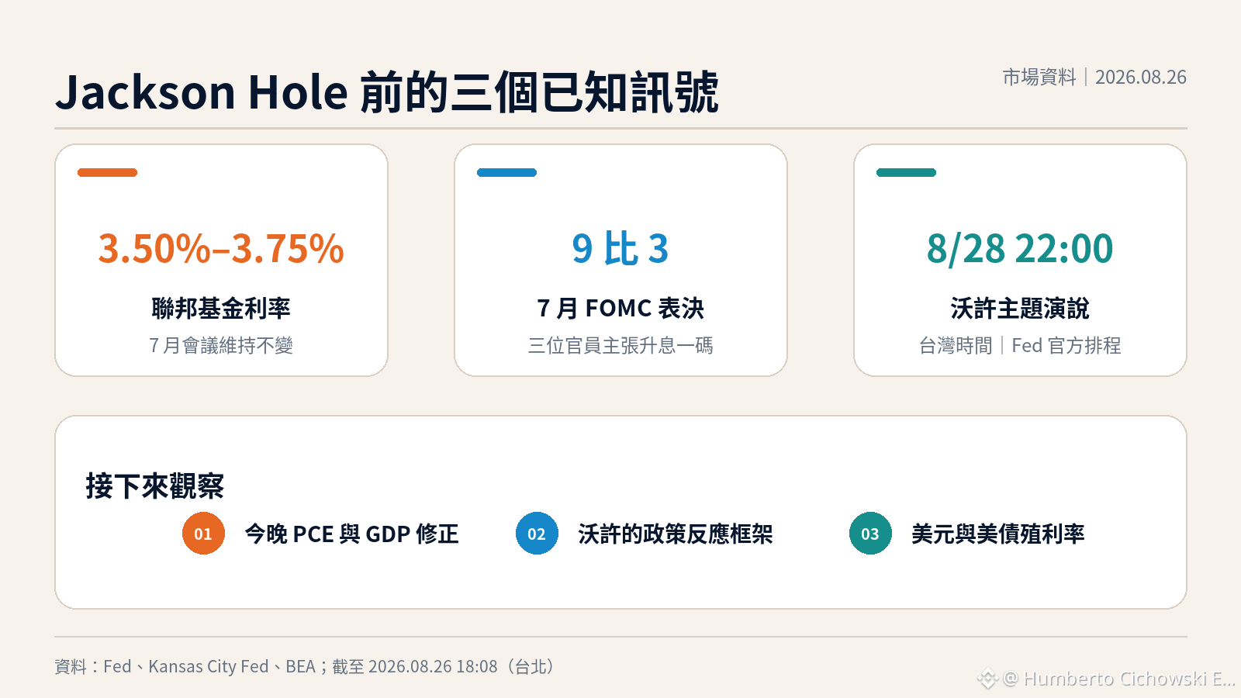This screenshot has height=698, width=1241.
Task: Click the Jackson Hole slide title
Action: 387,92
